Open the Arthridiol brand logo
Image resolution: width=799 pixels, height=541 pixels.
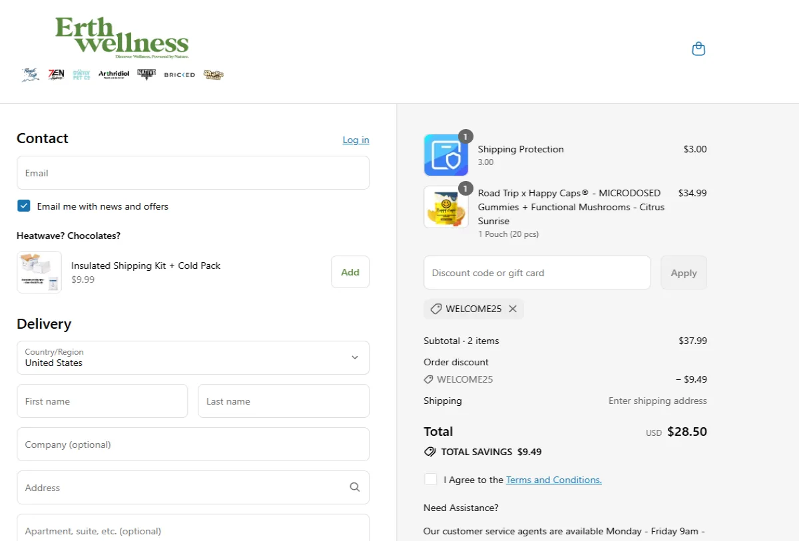tap(113, 74)
